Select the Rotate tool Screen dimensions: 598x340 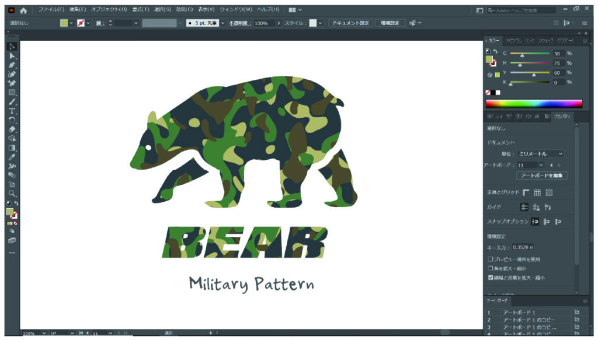12,120
